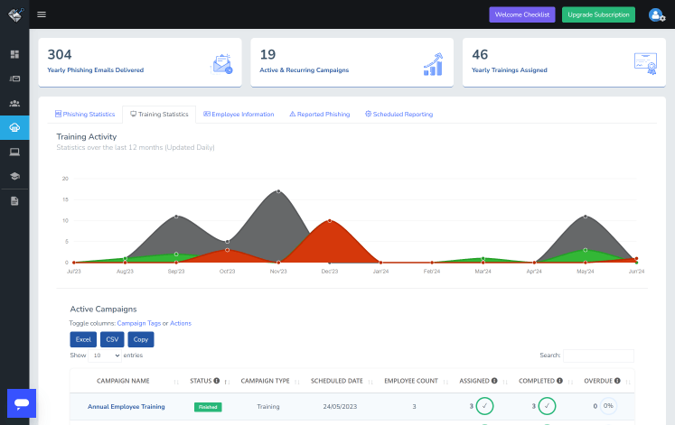Open Scheduled Reporting tab
This screenshot has width=675, height=425.
(398, 115)
